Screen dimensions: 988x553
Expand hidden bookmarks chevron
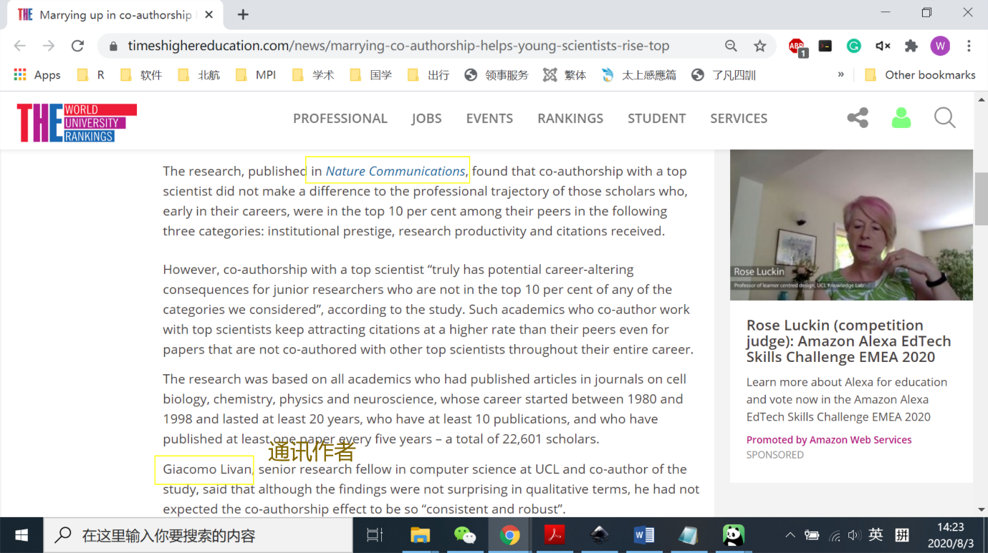click(840, 74)
